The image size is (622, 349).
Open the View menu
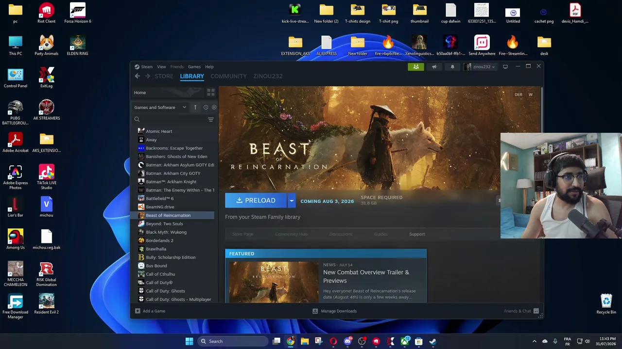tap(161, 67)
